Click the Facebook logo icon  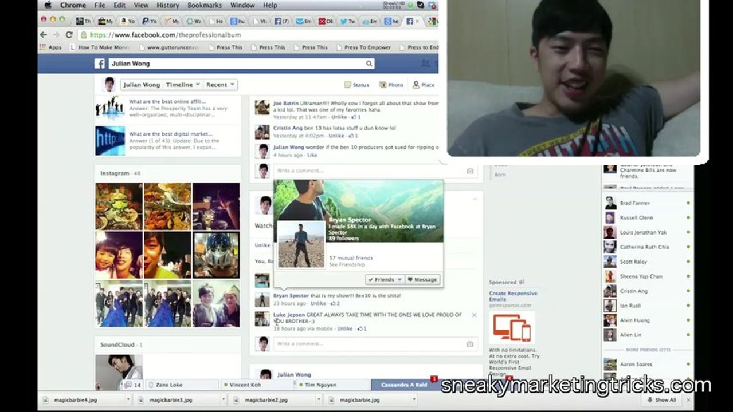pyautogui.click(x=100, y=64)
